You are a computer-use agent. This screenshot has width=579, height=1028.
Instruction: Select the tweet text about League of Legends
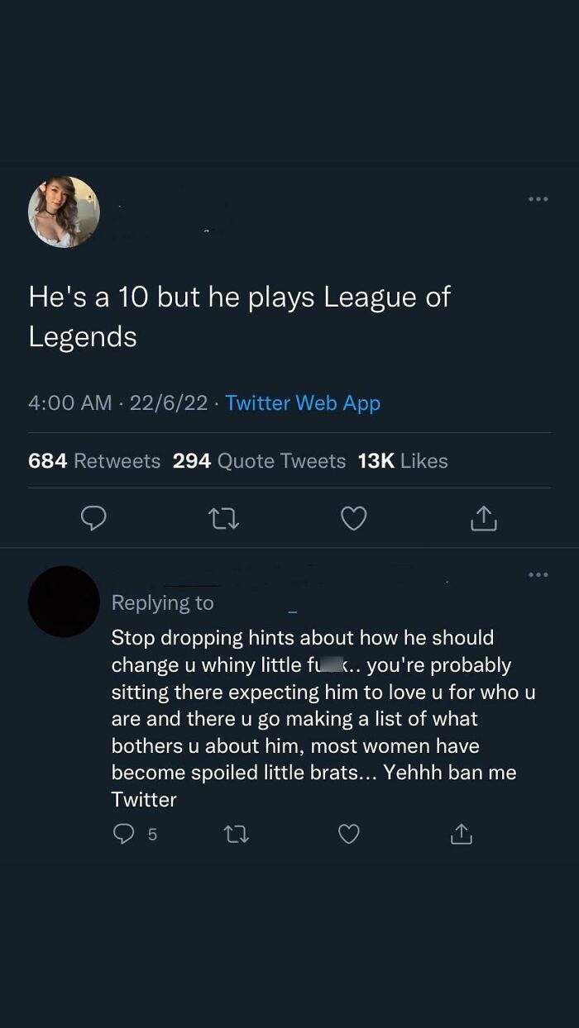pos(240,315)
